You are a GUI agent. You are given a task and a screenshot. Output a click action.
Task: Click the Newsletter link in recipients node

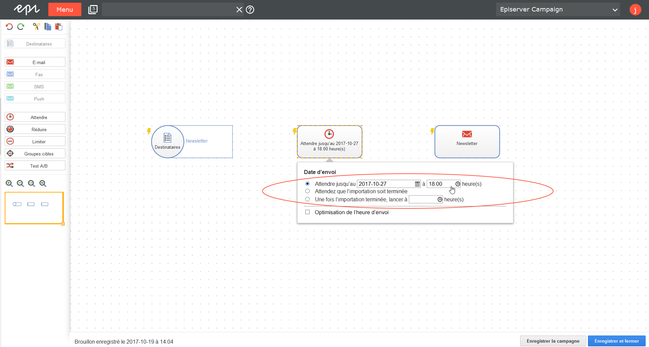coord(197,141)
